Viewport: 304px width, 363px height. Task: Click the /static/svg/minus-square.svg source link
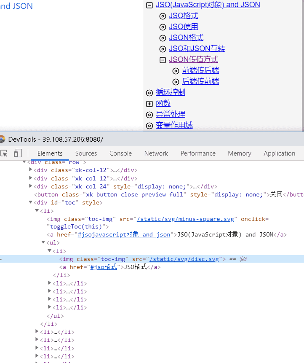point(188,219)
